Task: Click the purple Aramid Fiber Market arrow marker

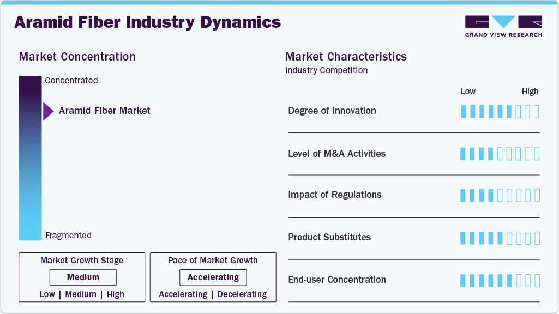Action: click(48, 111)
